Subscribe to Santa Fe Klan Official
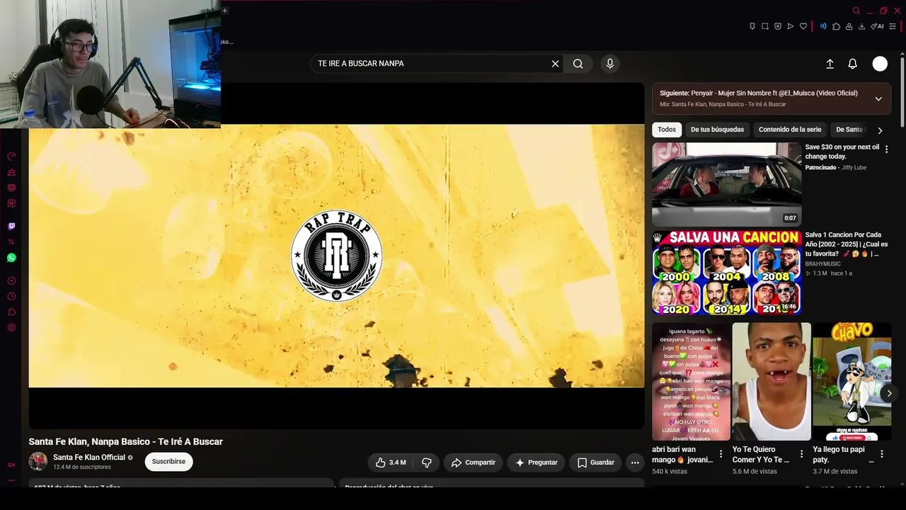 168,462
